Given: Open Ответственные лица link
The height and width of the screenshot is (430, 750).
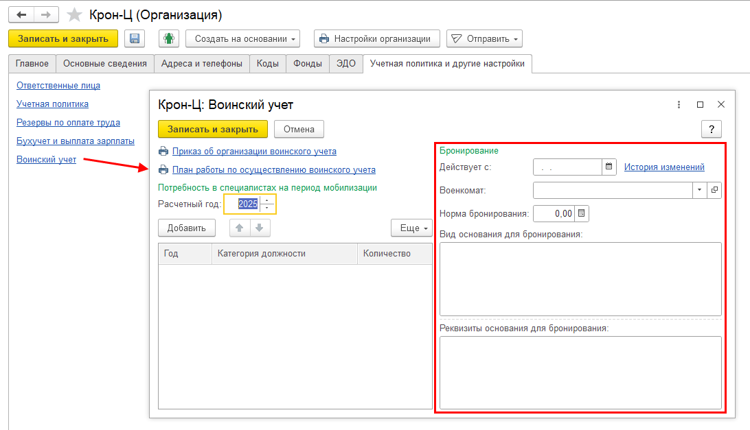Looking at the screenshot, I should (x=58, y=86).
